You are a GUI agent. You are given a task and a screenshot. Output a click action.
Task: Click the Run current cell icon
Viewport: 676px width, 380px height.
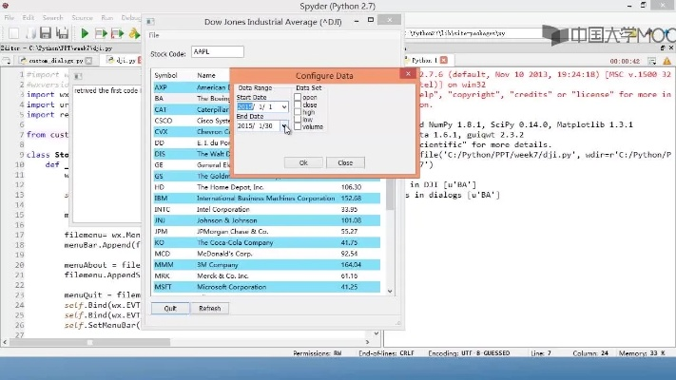[101, 33]
